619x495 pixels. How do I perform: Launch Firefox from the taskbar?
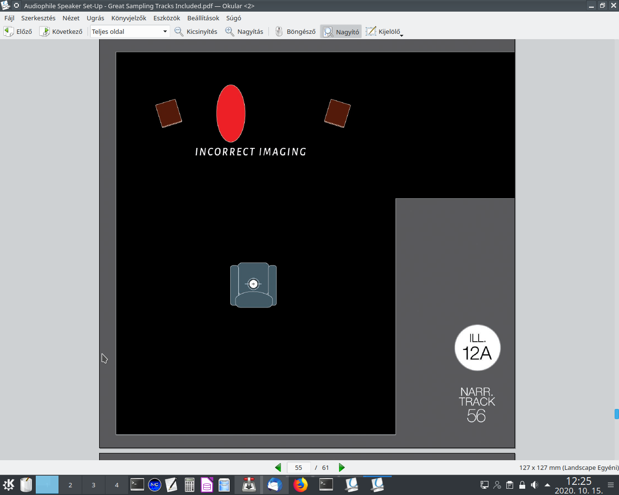point(300,485)
